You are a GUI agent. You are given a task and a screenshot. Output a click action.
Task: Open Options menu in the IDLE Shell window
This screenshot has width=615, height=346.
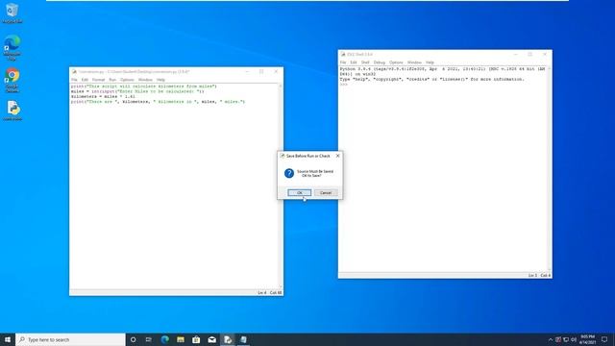click(x=396, y=62)
